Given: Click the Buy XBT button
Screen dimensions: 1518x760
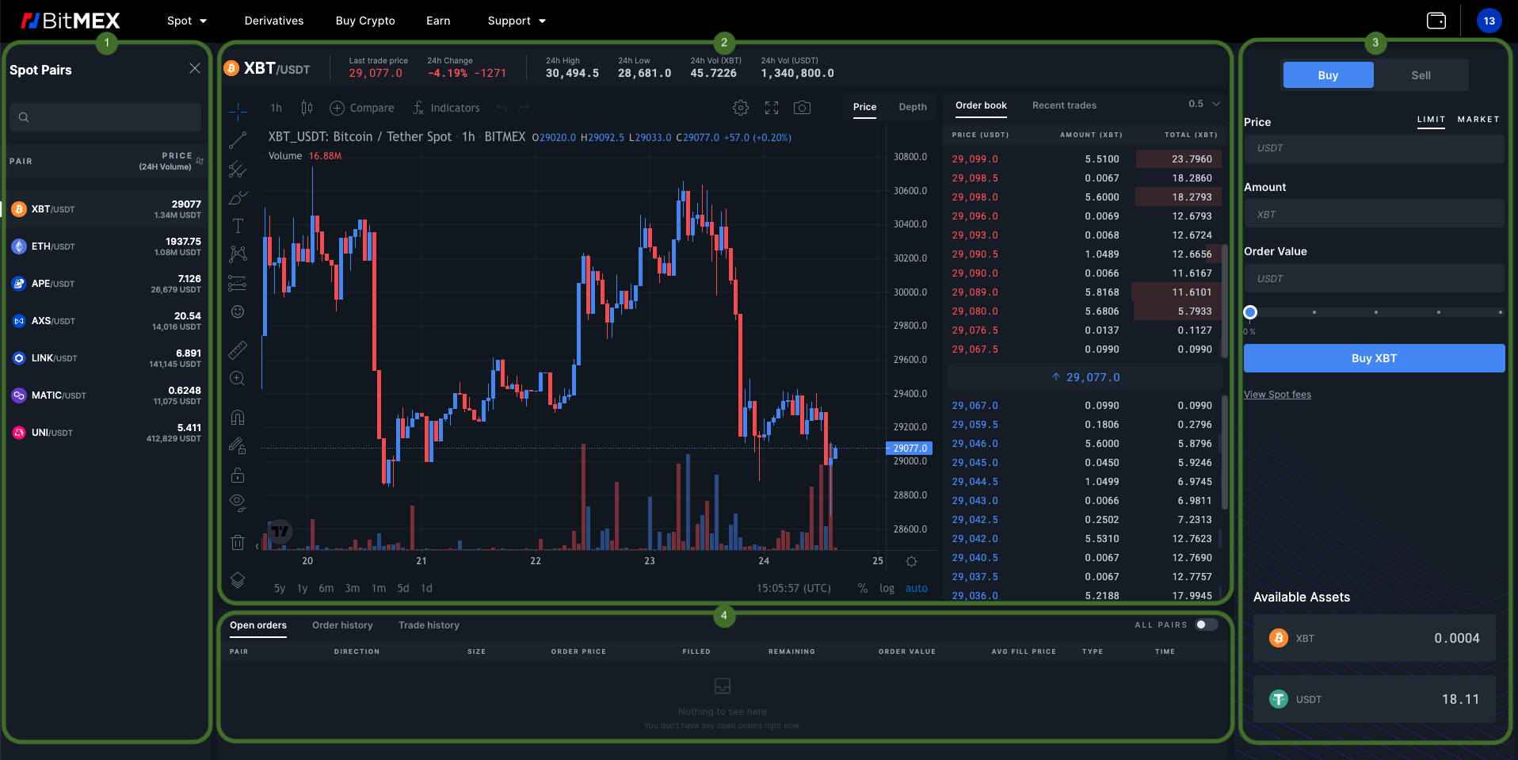Looking at the screenshot, I should coord(1374,358).
